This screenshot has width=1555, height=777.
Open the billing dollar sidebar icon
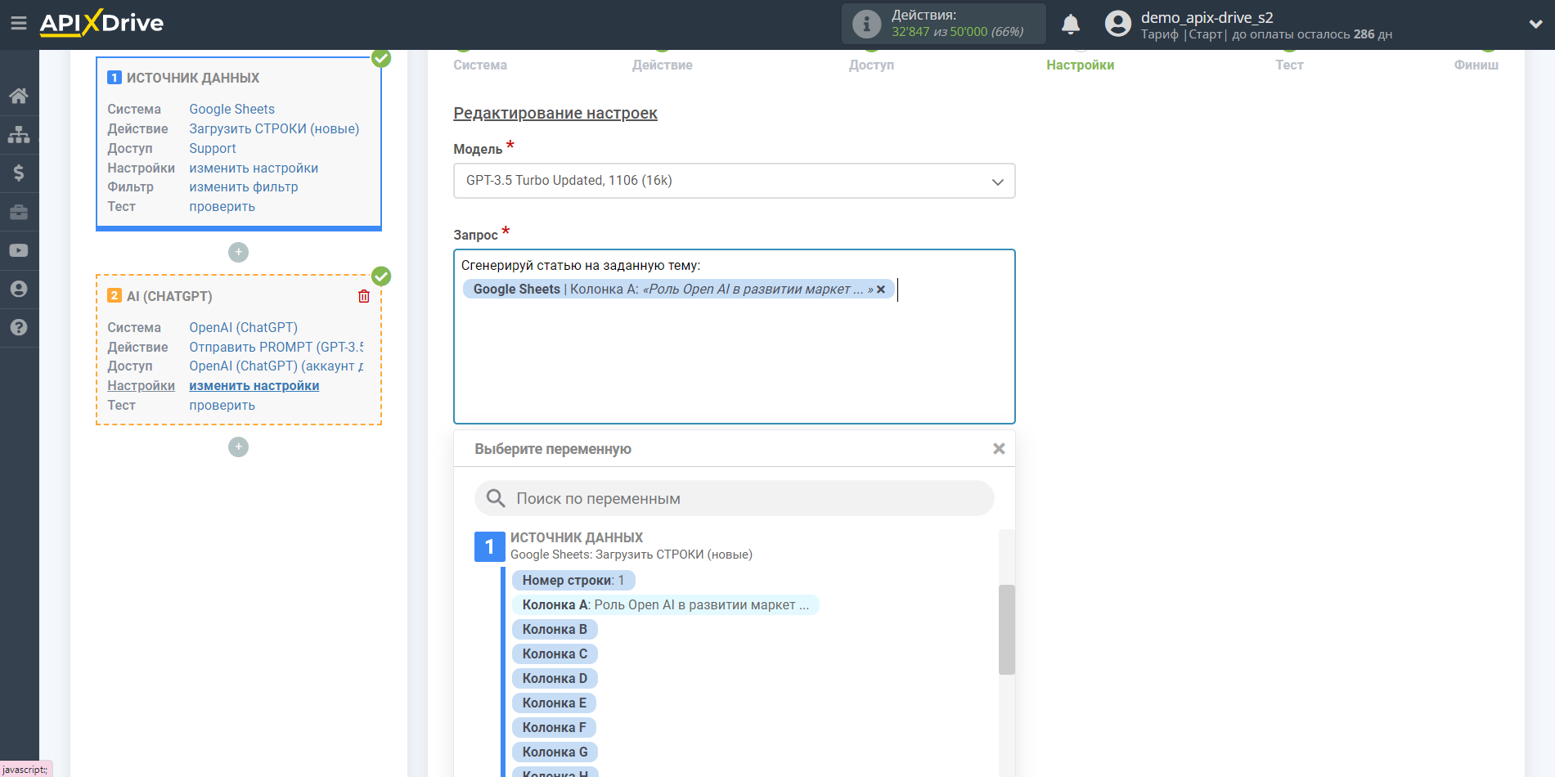coord(19,173)
